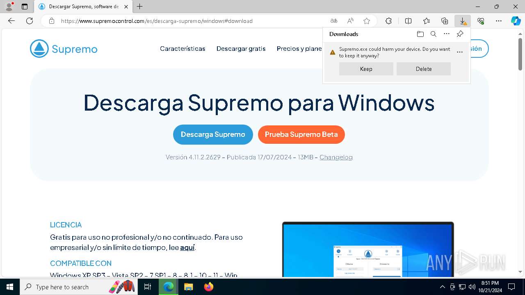Show hidden system tray icons
The height and width of the screenshot is (295, 525).
point(442,287)
